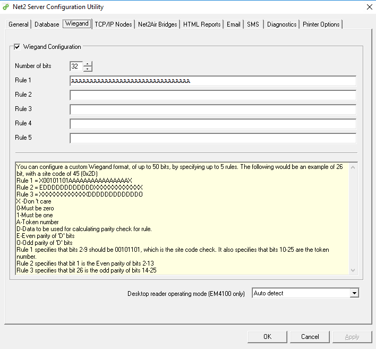The image size is (376, 349).
Task: Click the example 'Rule 3 =' help line
Action: click(80, 194)
